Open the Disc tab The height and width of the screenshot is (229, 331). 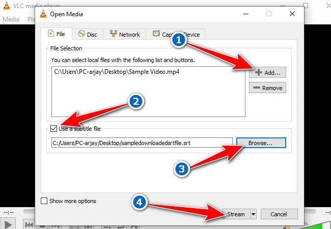(88, 35)
